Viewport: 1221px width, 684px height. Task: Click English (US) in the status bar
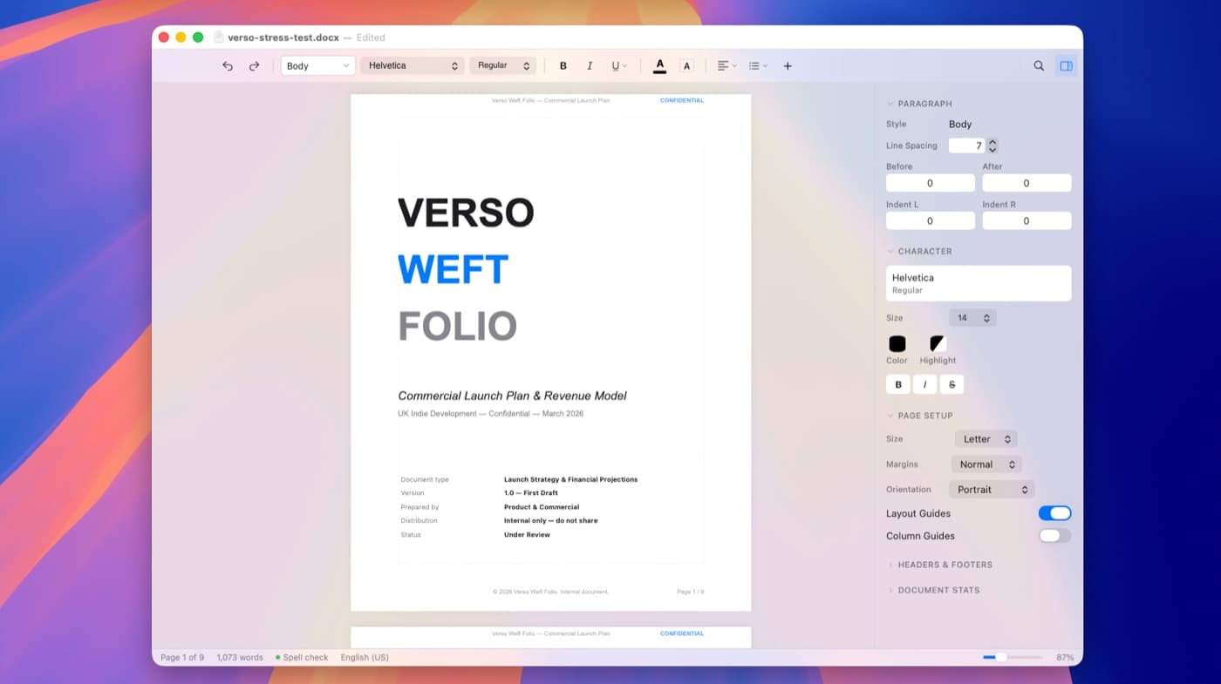click(x=365, y=657)
